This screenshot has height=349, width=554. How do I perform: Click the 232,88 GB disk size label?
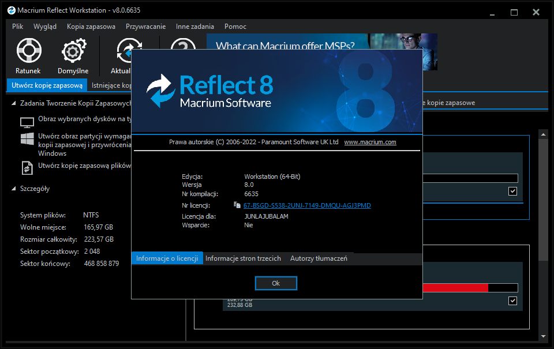[240, 305]
